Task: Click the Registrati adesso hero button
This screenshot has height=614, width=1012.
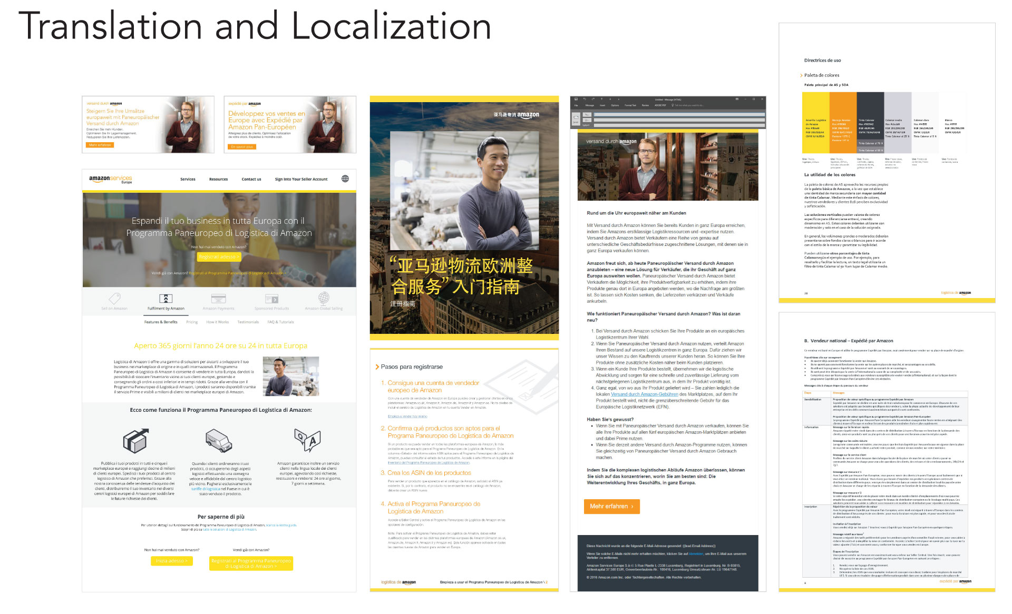Action: coord(219,256)
